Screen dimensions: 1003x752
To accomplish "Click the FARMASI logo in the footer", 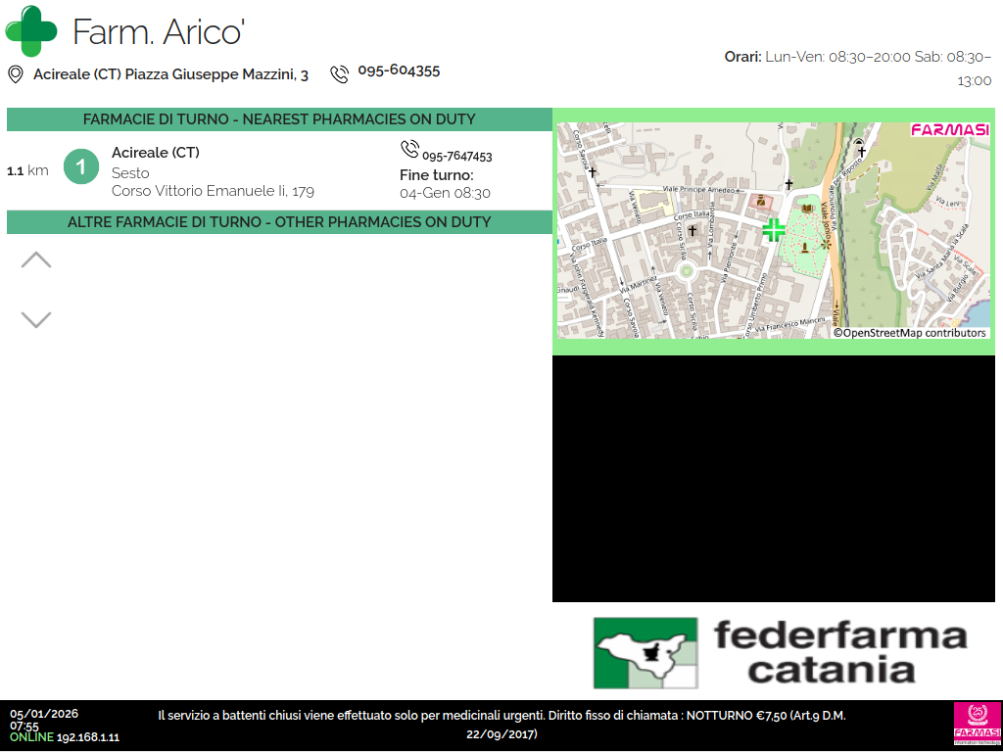I will click(x=976, y=725).
